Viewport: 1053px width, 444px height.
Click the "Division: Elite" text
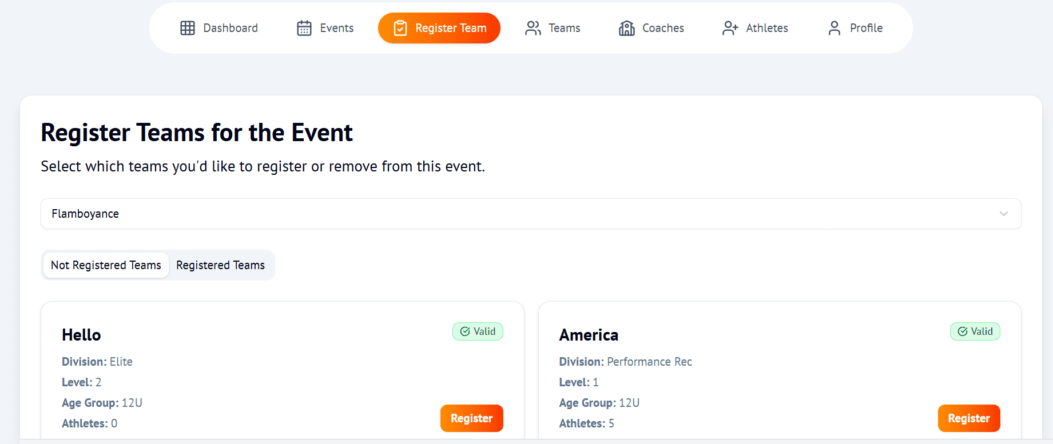coord(97,362)
